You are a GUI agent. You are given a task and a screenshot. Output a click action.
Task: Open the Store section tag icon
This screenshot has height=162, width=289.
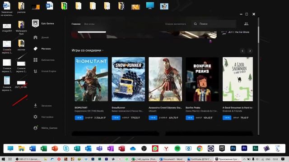(x=36, y=49)
